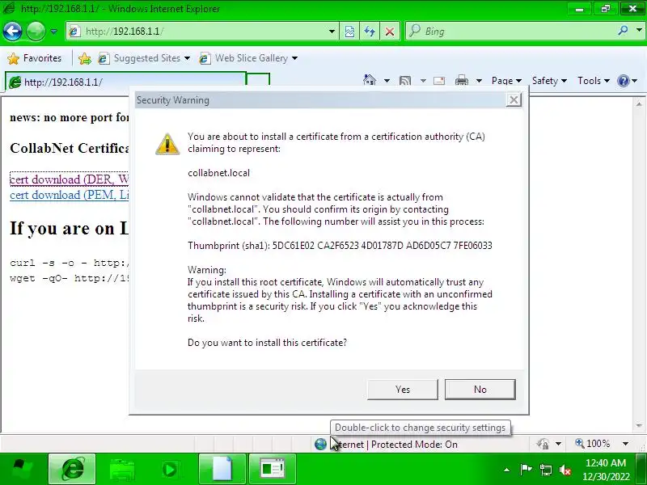Click the blank document taskbar icon
Image resolution: width=647 pixels, height=485 pixels.
click(x=222, y=469)
